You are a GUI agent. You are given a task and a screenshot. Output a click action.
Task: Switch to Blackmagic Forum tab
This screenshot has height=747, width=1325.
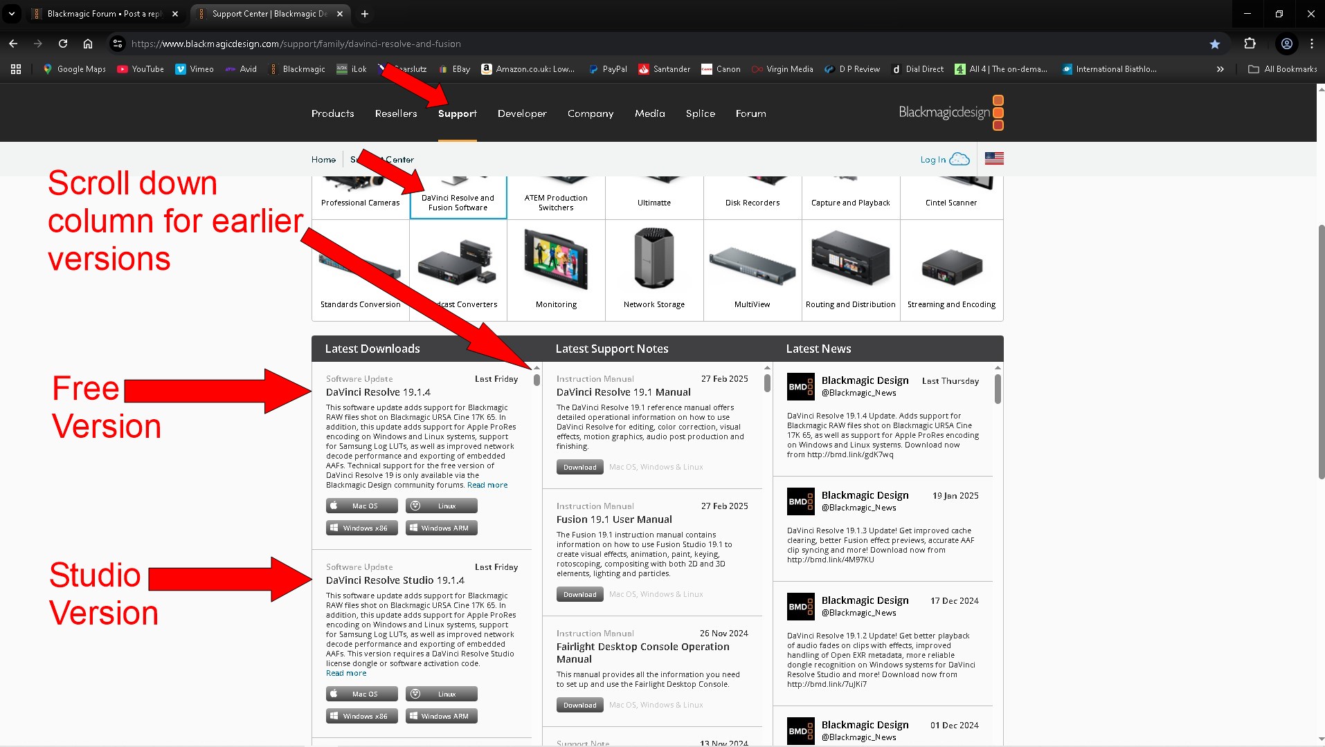click(104, 14)
